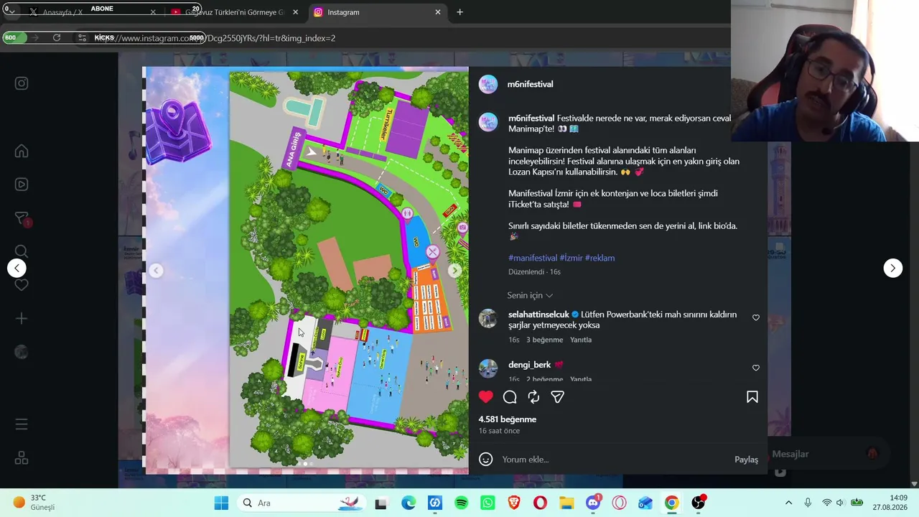
Task: Open the comment bubble icon
Action: click(510, 397)
